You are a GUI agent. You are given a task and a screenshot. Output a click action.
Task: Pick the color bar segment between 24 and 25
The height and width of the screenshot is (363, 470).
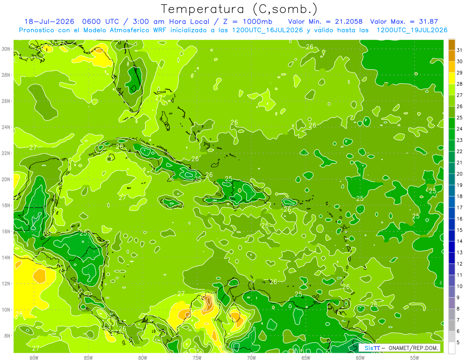[x=452, y=123]
